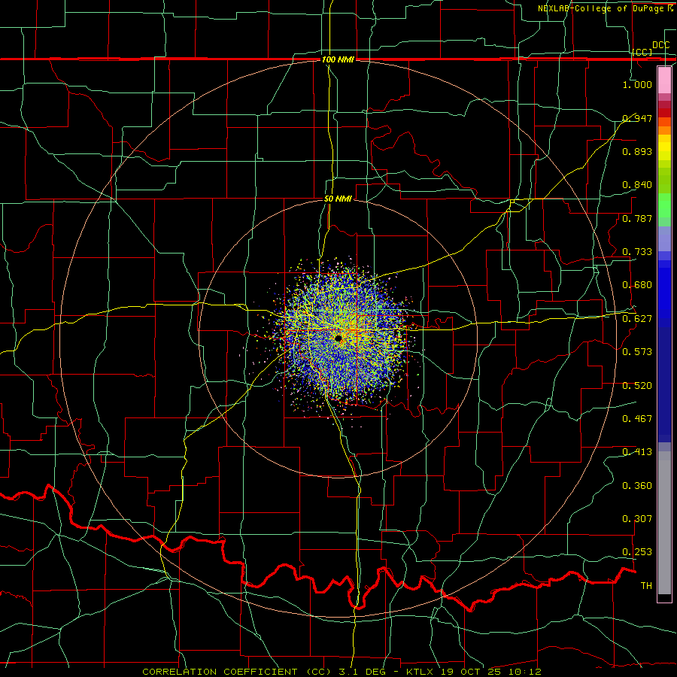
Task: Click the 0.893 scale value
Action: (637, 151)
